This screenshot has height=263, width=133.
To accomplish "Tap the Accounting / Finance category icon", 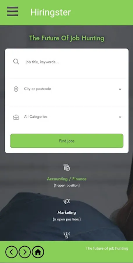I will point(67,167).
